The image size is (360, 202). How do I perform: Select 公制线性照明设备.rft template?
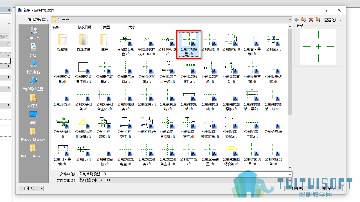(x=231, y=155)
